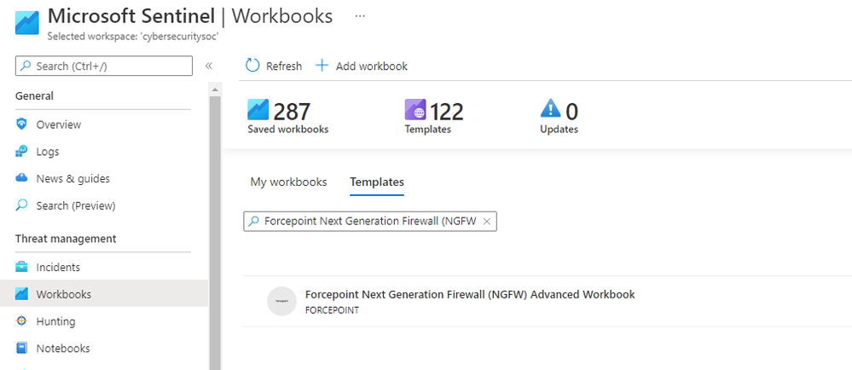Click the Notebooks icon
Image resolution: width=852 pixels, height=370 pixels.
tap(21, 348)
